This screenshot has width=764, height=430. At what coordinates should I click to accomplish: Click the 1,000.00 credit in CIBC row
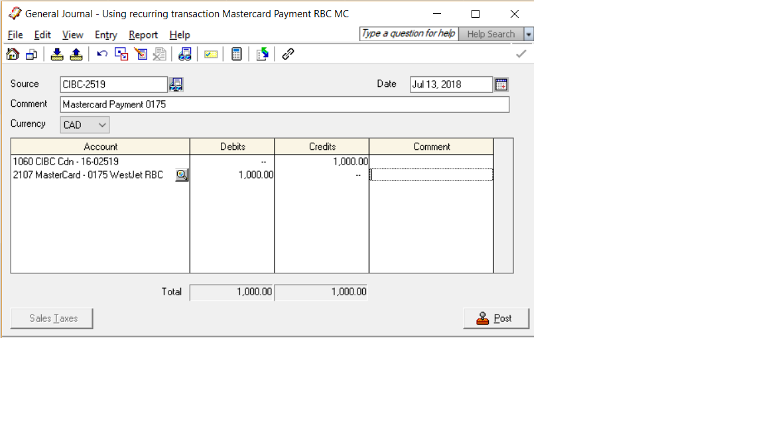(x=322, y=161)
